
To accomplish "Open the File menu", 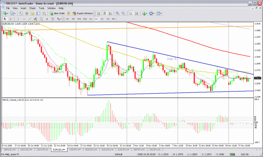I will click(x=8, y=8).
